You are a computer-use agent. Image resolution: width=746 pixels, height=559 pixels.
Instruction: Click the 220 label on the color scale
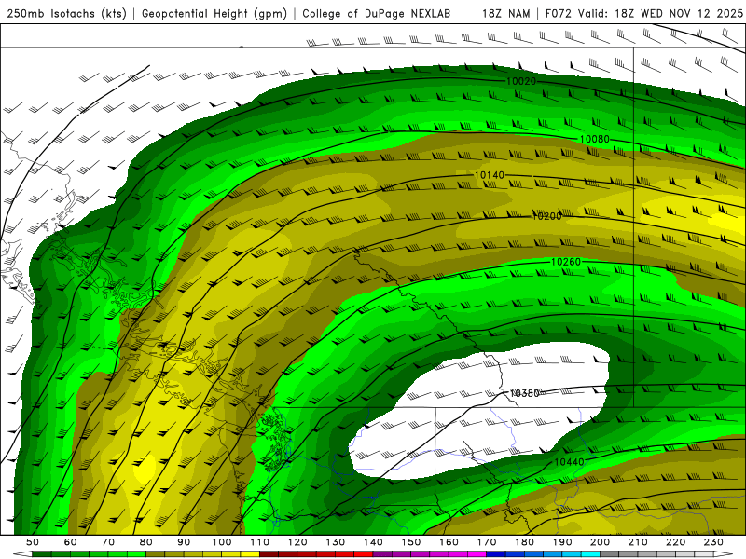676,542
